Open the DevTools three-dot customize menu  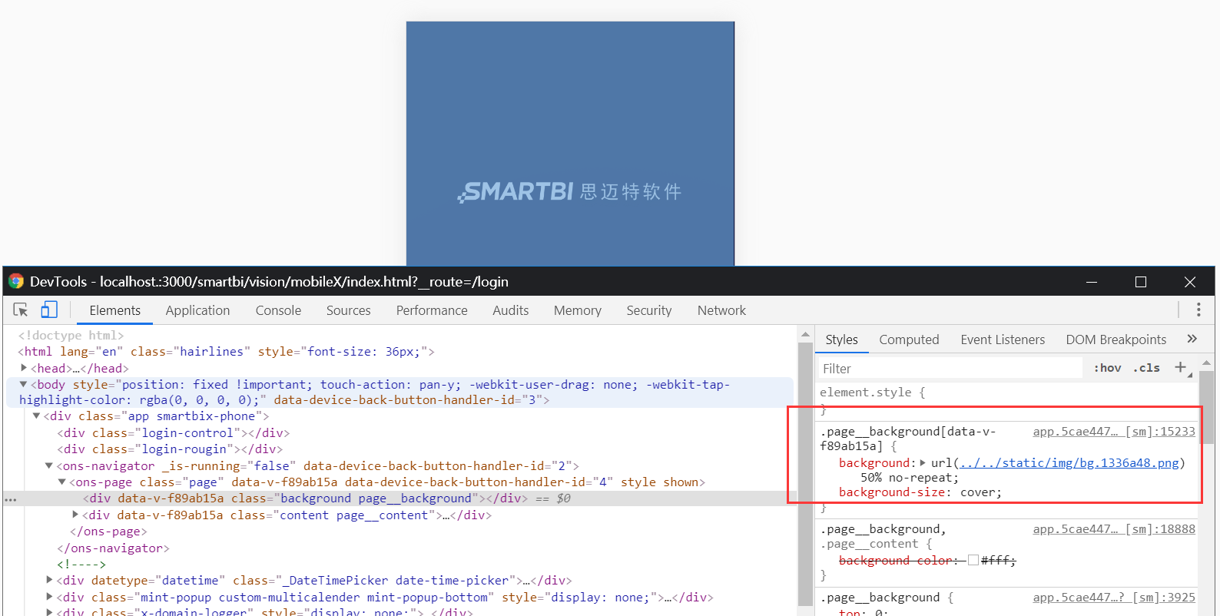pos(1198,310)
